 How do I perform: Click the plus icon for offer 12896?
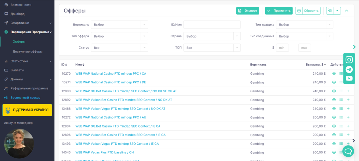348,135
